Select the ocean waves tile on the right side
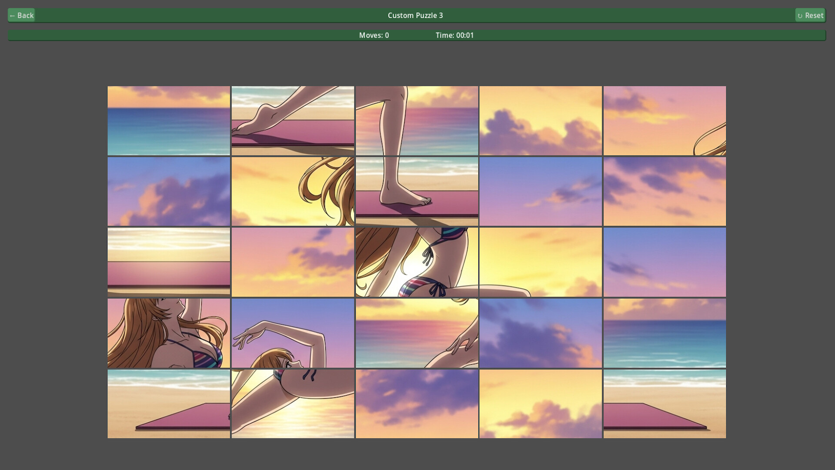Image resolution: width=835 pixels, height=470 pixels. click(x=664, y=332)
